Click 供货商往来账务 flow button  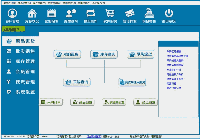click(x=132, y=82)
